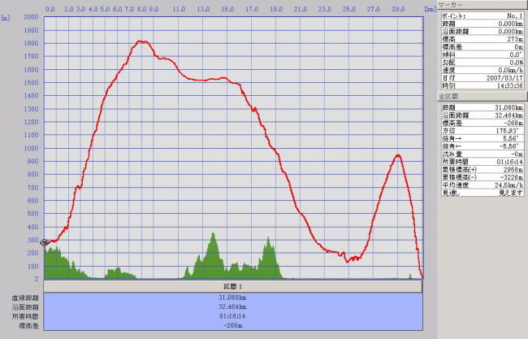The image size is (528, 339).
Task: Click the tallest green terrain peak near 14 km
Action: click(x=214, y=234)
